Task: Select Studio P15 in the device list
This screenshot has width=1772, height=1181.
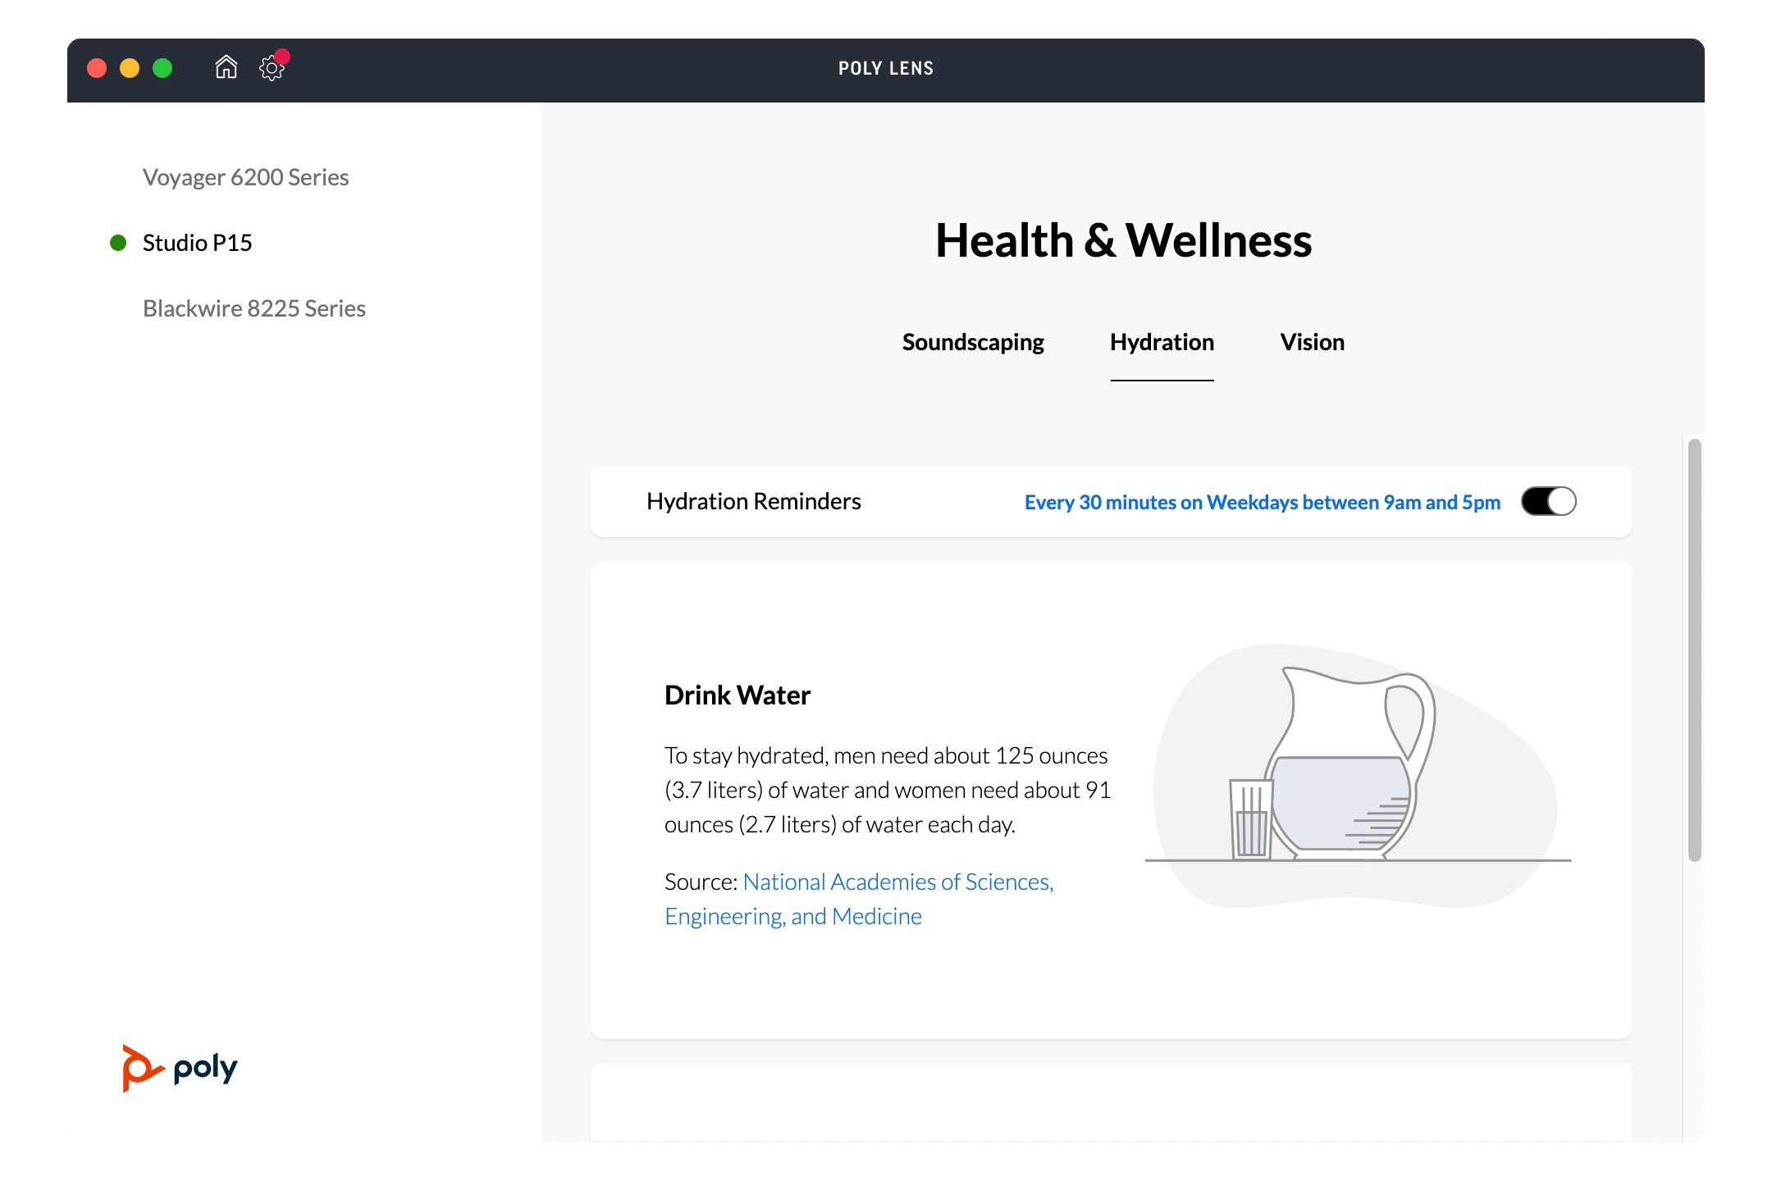Action: point(197,243)
